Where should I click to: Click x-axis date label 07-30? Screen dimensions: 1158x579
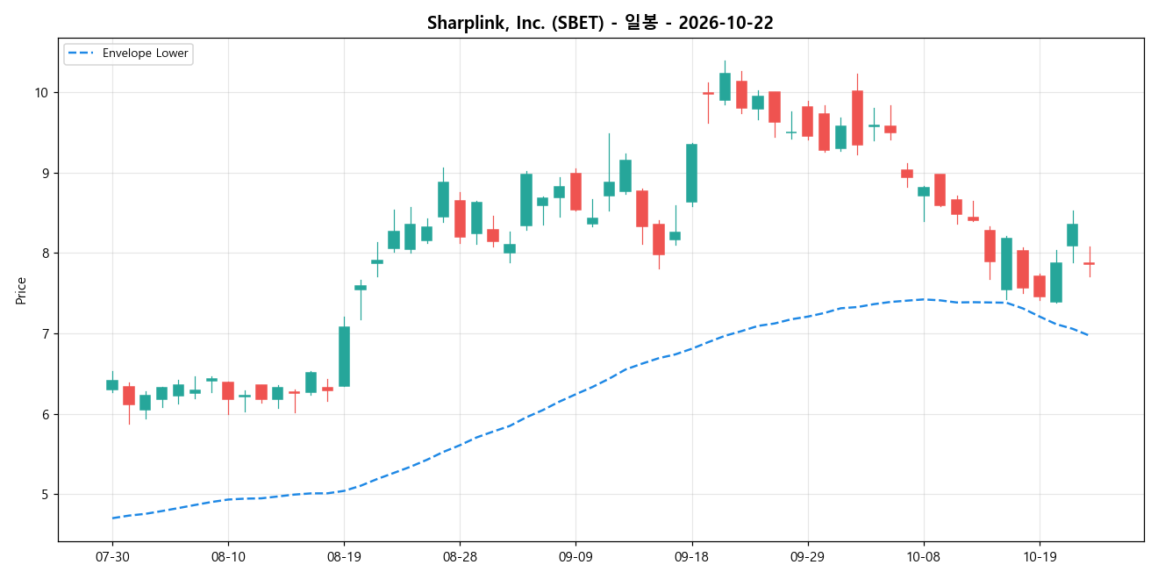click(112, 556)
